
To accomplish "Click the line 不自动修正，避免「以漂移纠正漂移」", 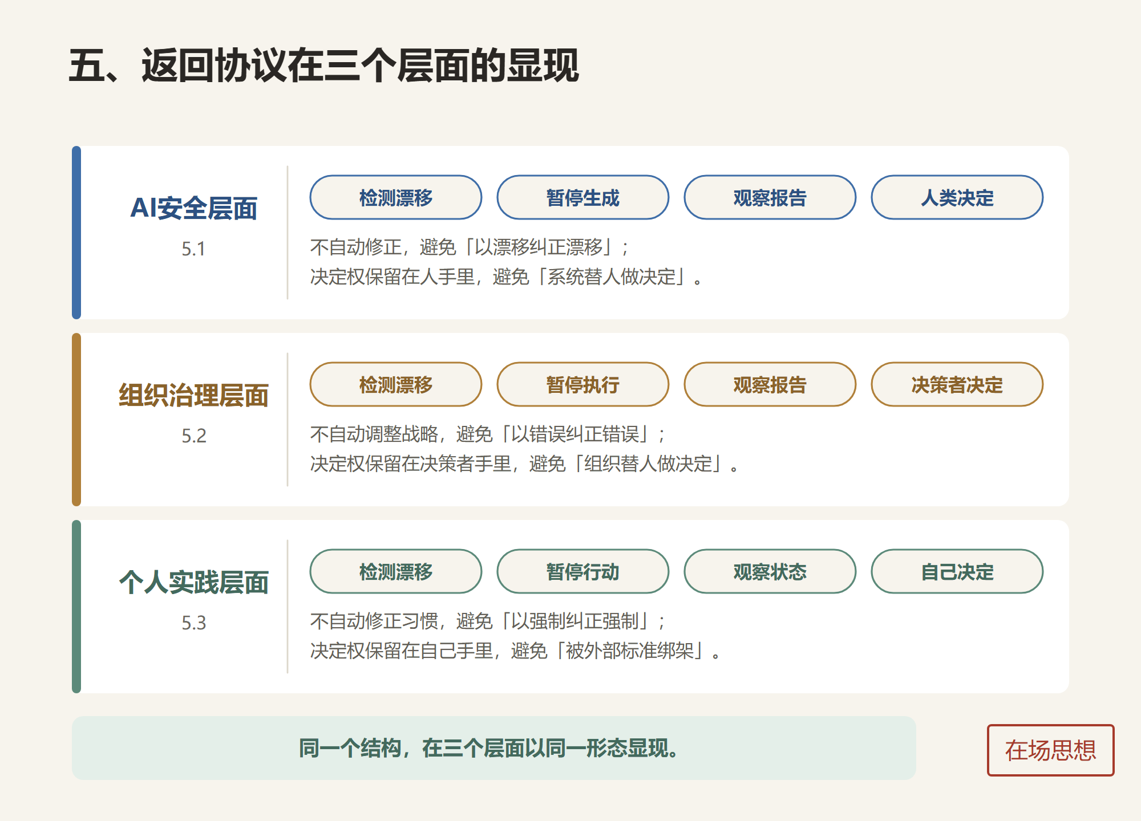I will (x=470, y=247).
